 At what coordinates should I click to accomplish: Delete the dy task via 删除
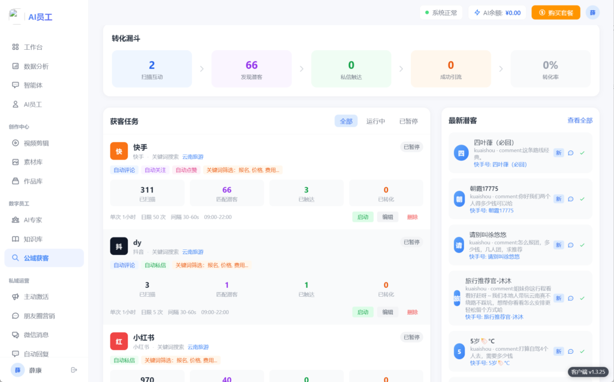(x=413, y=312)
